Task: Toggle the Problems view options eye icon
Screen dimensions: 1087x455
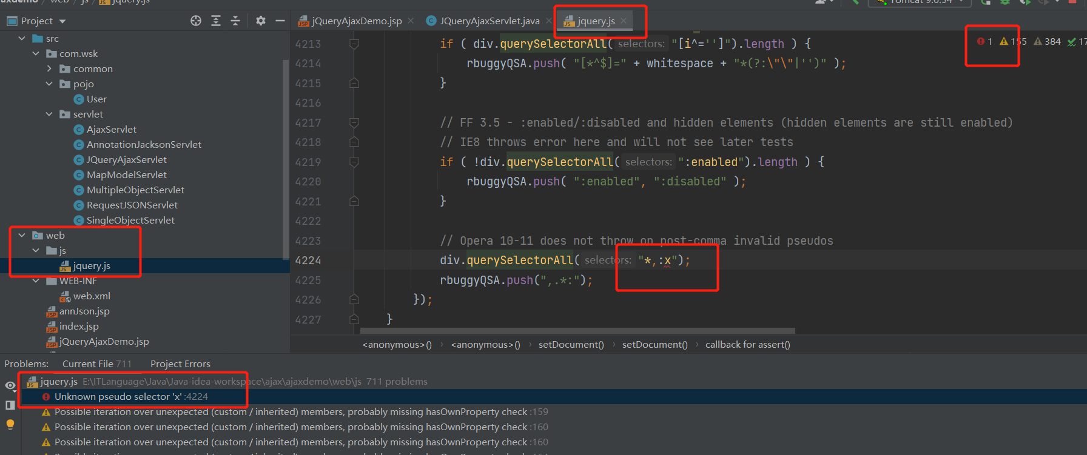Action: 10,385
